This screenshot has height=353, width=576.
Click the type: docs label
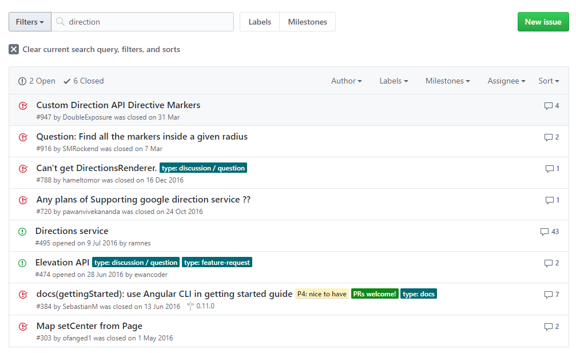click(418, 294)
